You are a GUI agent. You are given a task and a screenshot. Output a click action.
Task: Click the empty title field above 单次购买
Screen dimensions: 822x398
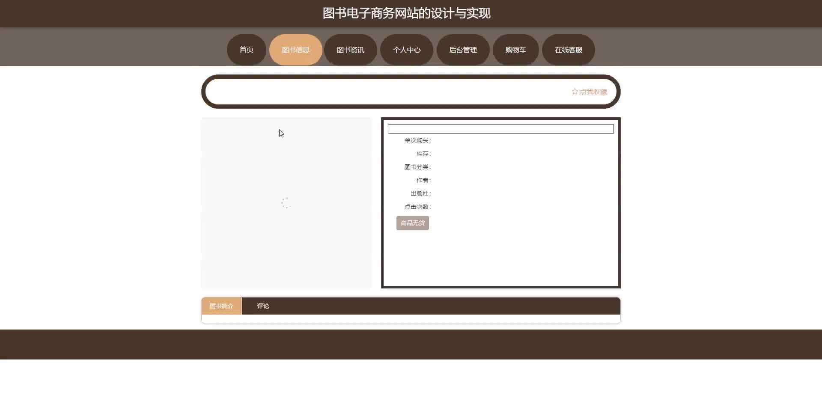(500, 129)
